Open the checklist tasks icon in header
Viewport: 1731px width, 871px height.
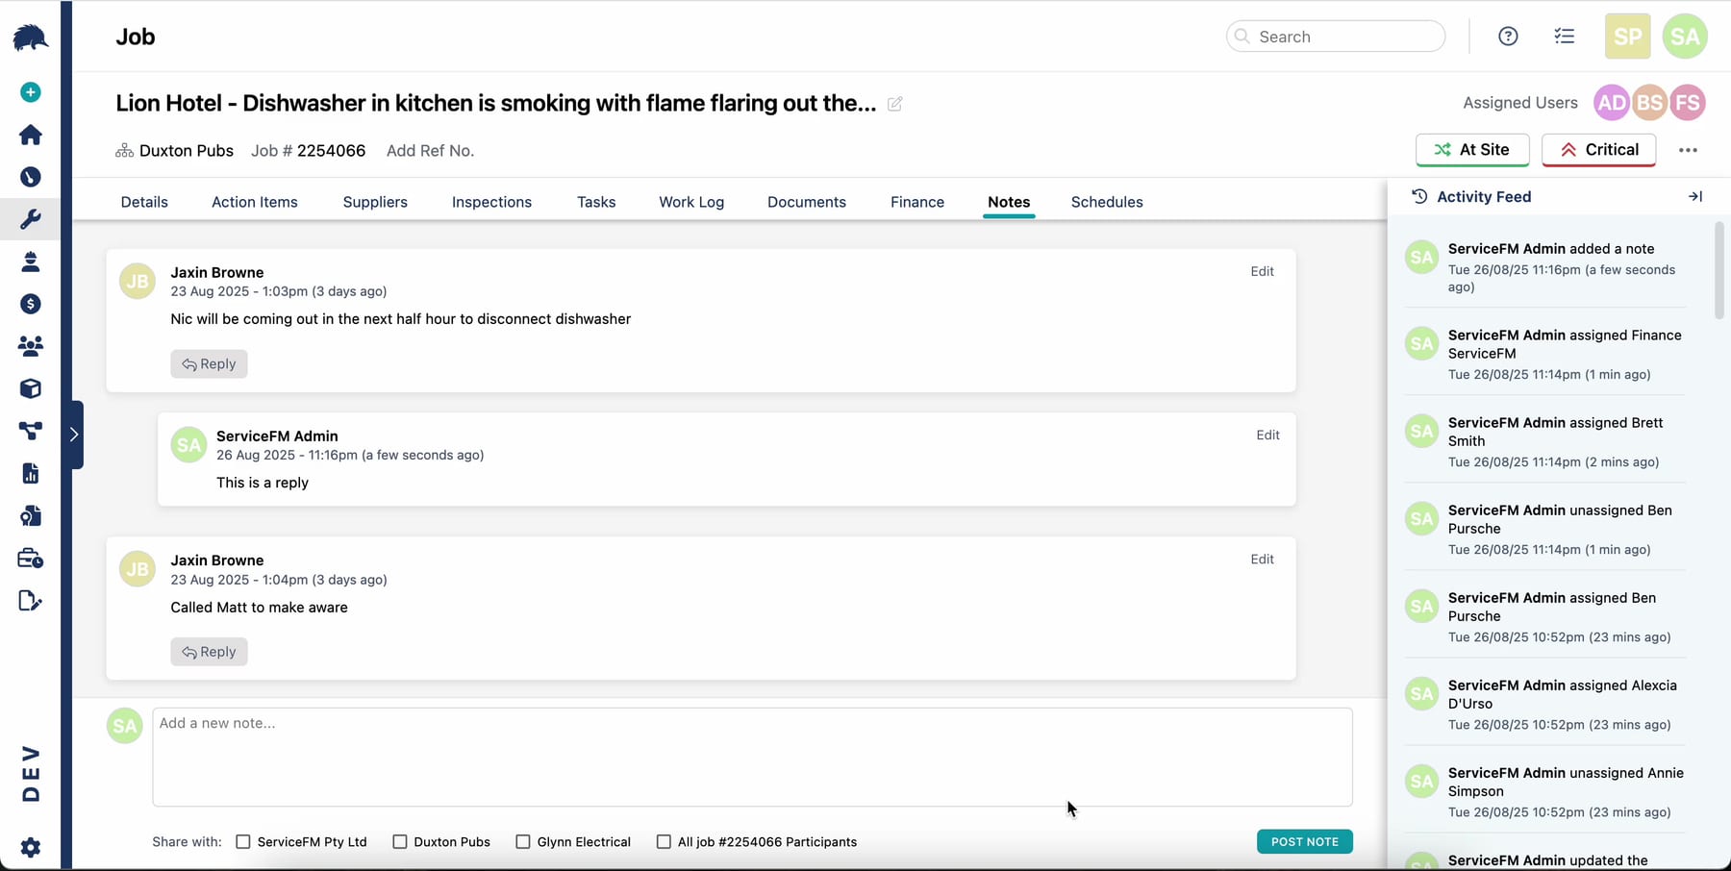pos(1565,37)
